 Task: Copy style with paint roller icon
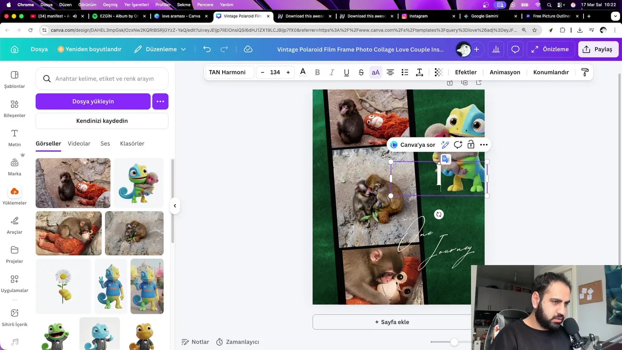pos(585,72)
